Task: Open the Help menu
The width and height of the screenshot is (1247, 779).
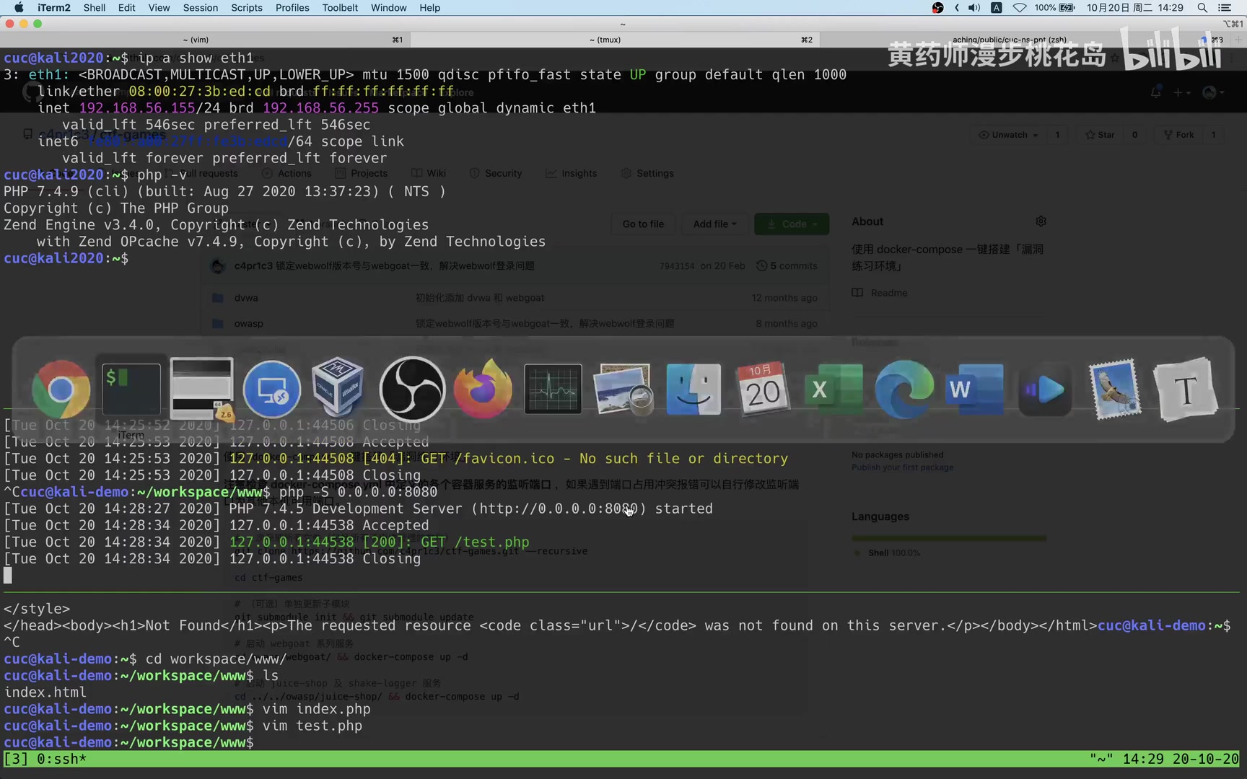Action: point(430,7)
